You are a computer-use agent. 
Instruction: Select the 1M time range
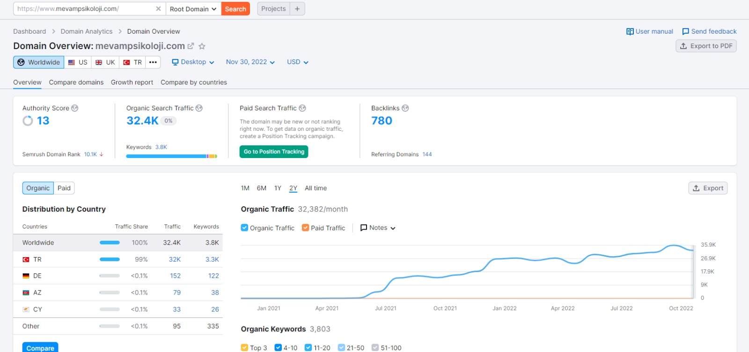pyautogui.click(x=245, y=188)
